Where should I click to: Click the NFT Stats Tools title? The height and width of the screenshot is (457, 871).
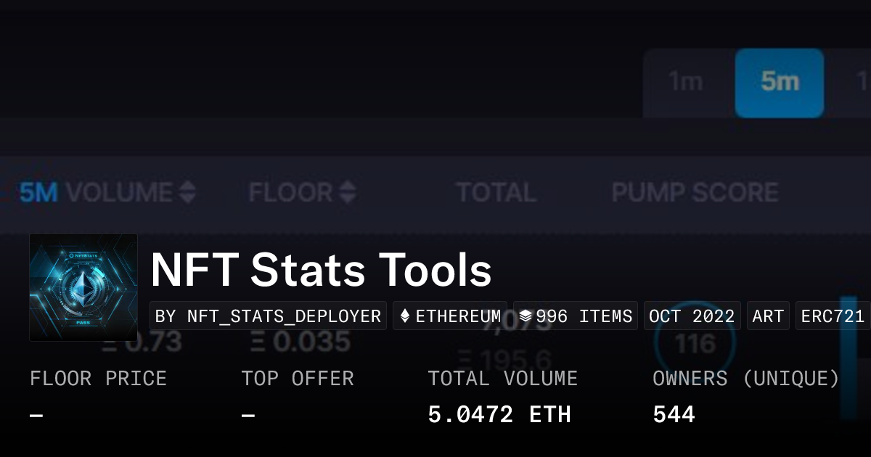click(x=321, y=271)
